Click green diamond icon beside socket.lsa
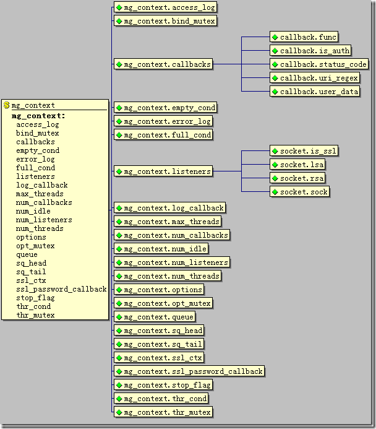Image resolution: width=376 pixels, height=429 pixels. click(x=275, y=165)
